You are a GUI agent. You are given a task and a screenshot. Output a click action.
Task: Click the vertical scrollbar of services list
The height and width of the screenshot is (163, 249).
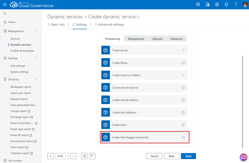pyautogui.click(x=243, y=102)
